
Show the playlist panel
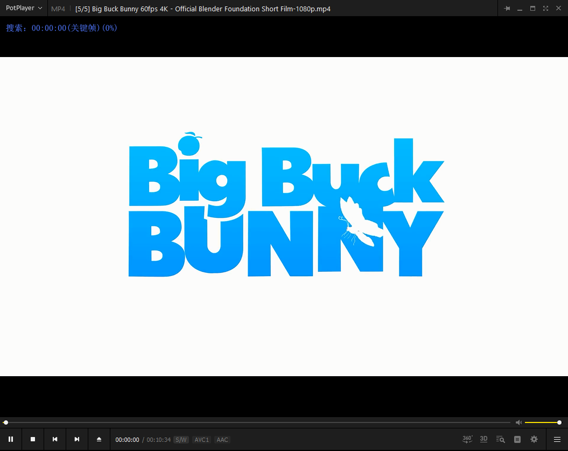coord(517,439)
